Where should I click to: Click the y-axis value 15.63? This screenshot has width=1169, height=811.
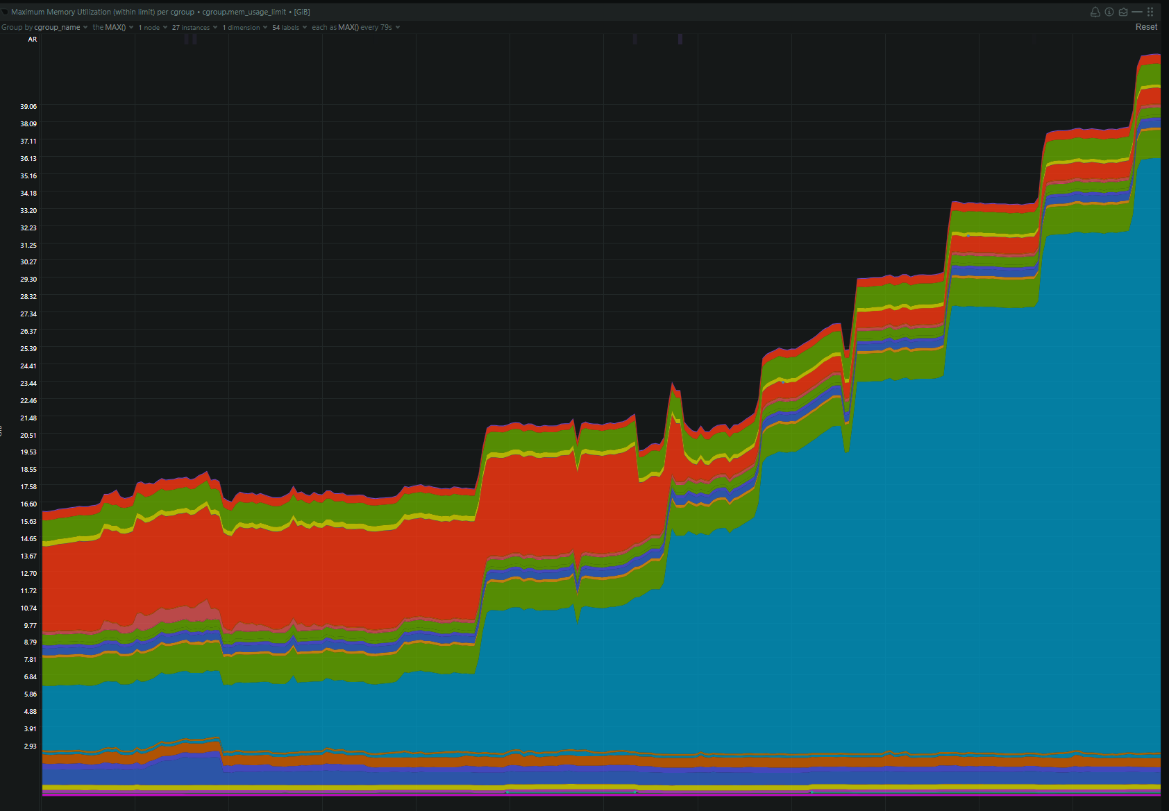[28, 522]
